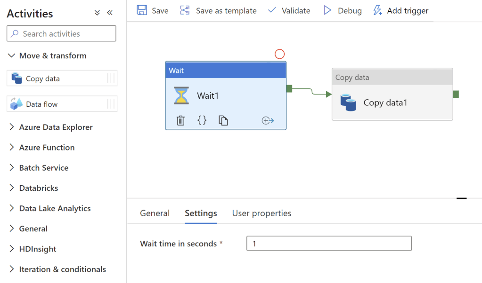Open the Add trigger option
The width and height of the screenshot is (482, 283).
tap(400, 10)
